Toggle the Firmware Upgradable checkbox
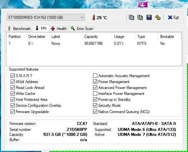 (x=13, y=112)
